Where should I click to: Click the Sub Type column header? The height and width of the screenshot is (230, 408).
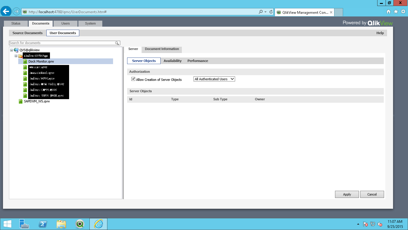click(x=220, y=99)
